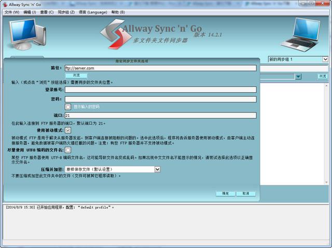Click the log entry 已开始应用程序
The image size is (332, 248).
coord(60,208)
